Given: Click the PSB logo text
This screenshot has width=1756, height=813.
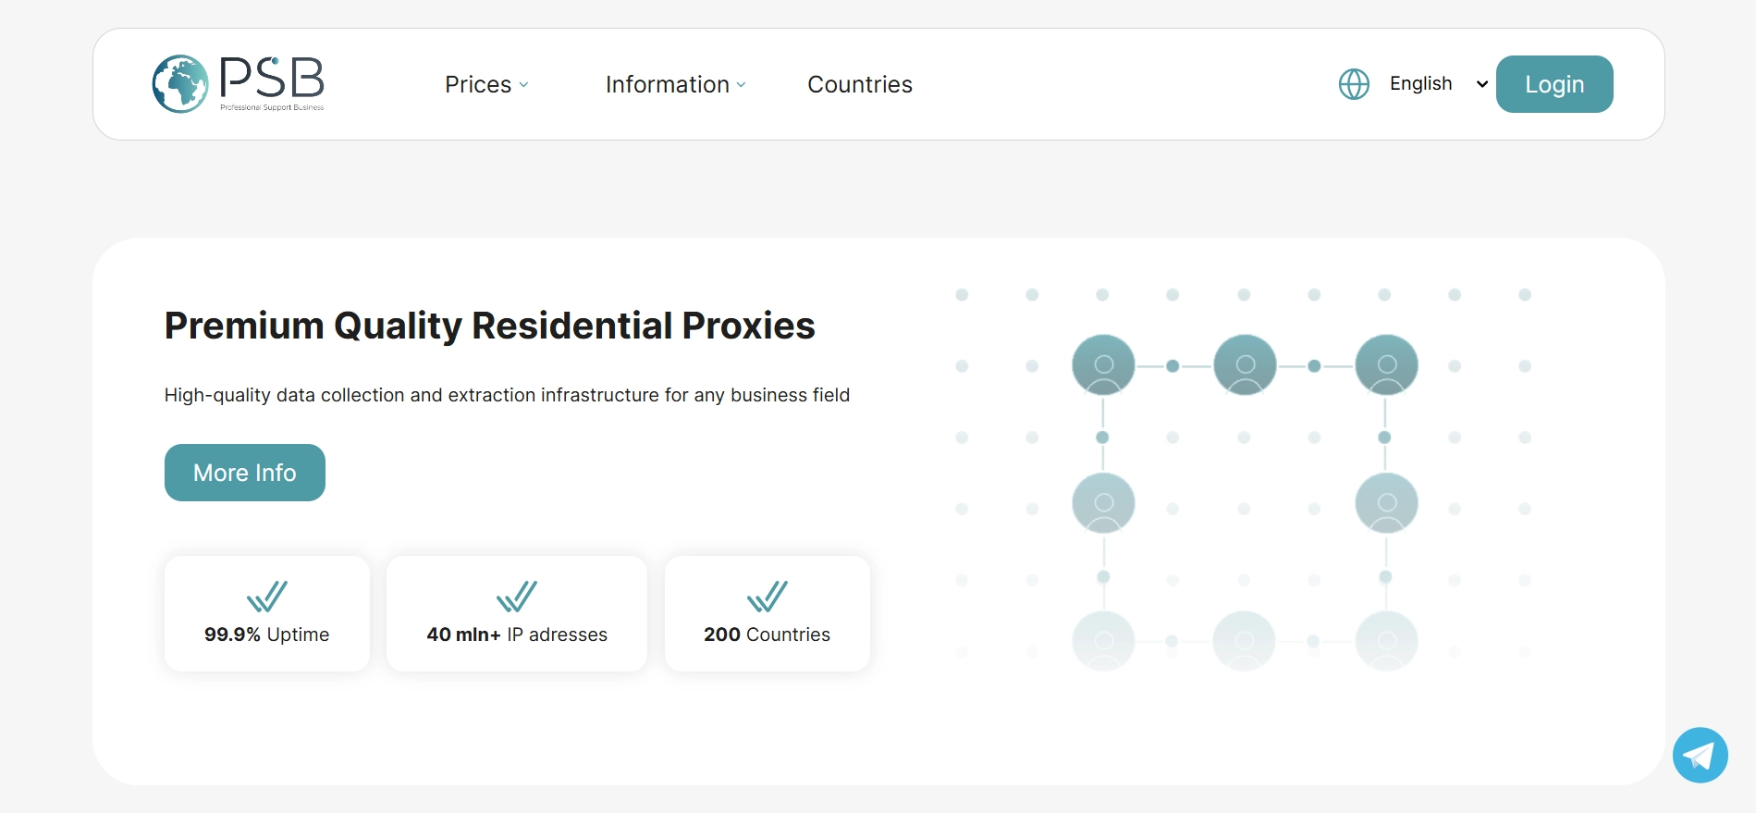Looking at the screenshot, I should pyautogui.click(x=272, y=80).
